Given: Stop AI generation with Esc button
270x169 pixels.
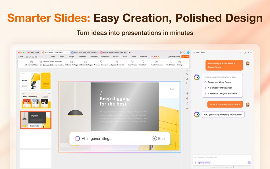Looking at the screenshot, I should point(158,139).
